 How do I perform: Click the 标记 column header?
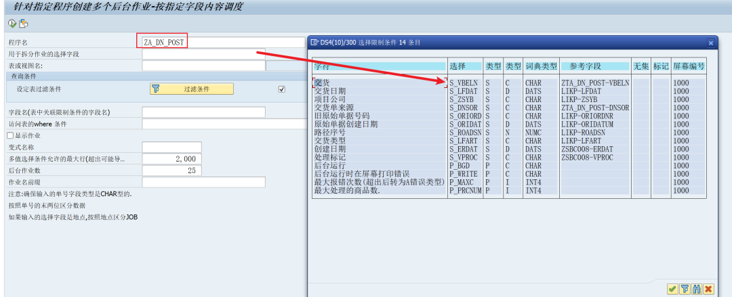point(661,67)
